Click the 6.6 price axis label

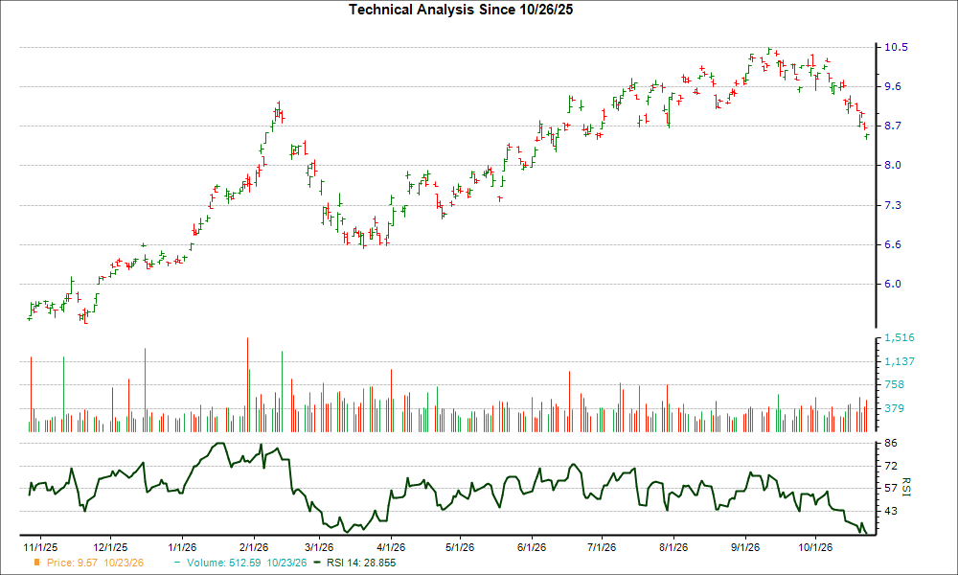click(893, 244)
